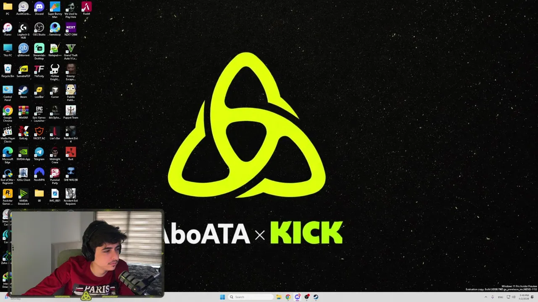
Task: Show hidden system tray icons
Action: point(486,297)
